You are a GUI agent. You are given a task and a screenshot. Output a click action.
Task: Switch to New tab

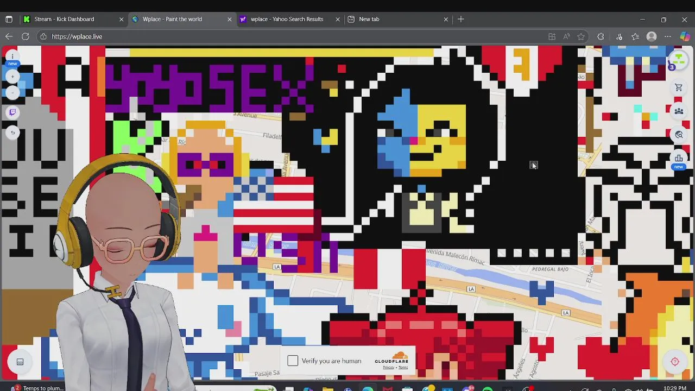(x=398, y=19)
